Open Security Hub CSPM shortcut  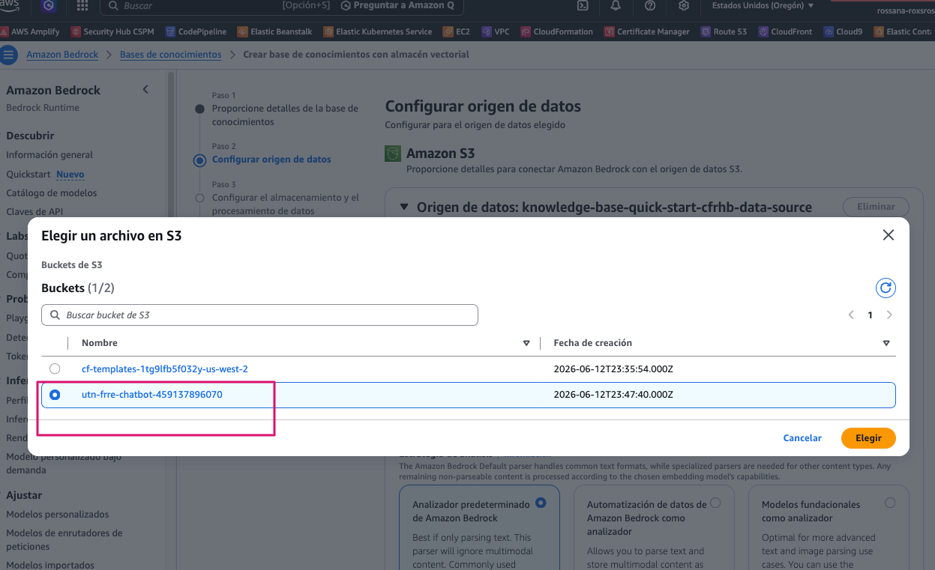pyautogui.click(x=112, y=31)
